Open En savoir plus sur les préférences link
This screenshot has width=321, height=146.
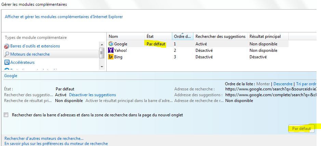coord(56,144)
